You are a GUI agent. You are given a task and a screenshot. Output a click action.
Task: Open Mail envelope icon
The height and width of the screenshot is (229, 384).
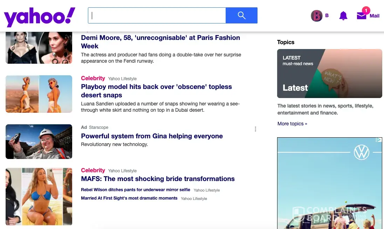click(x=362, y=16)
